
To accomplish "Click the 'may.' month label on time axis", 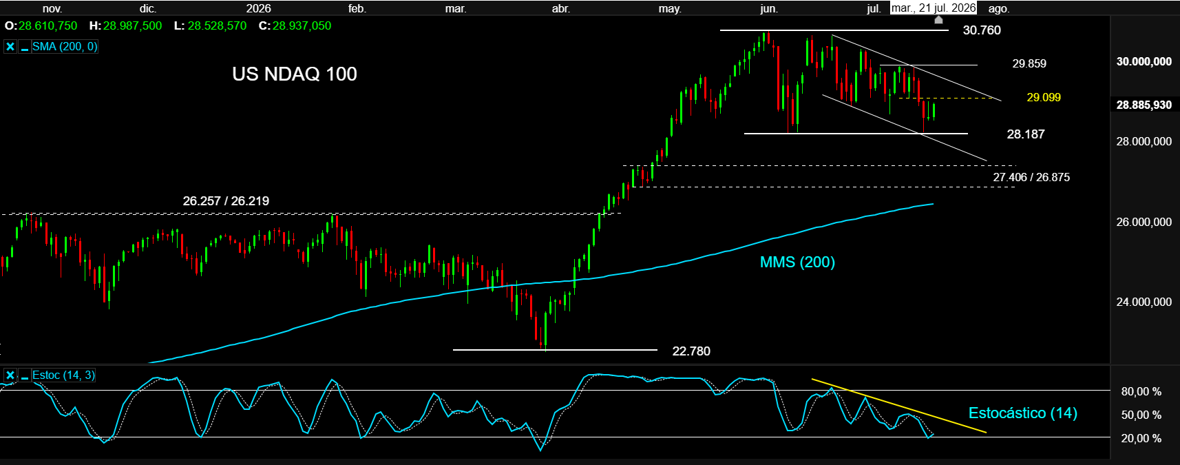I will point(670,8).
